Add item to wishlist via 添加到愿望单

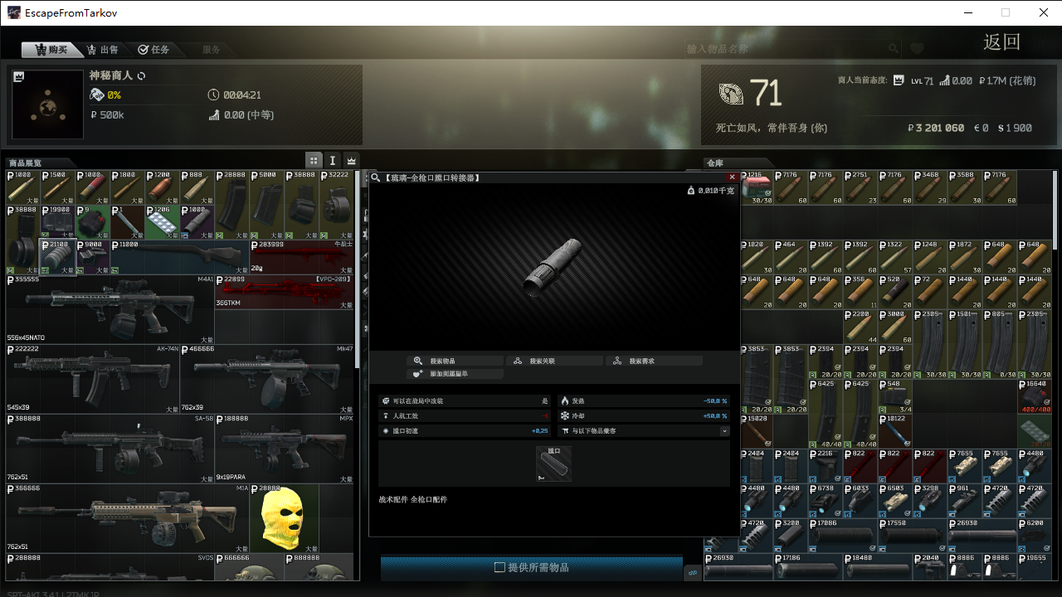455,374
